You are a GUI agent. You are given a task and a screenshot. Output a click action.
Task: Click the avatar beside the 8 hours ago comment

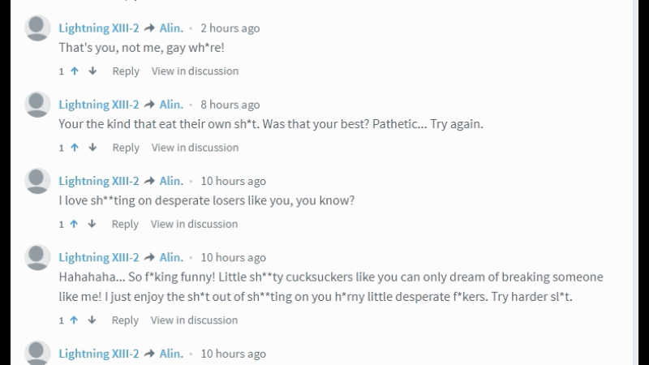[38, 105]
